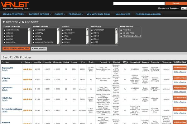Sort by IPs column
Image resolution: width=187 pixels, height=124 pixels.
(x=83, y=62)
